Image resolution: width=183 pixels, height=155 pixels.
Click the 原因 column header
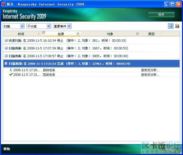coord(150,34)
